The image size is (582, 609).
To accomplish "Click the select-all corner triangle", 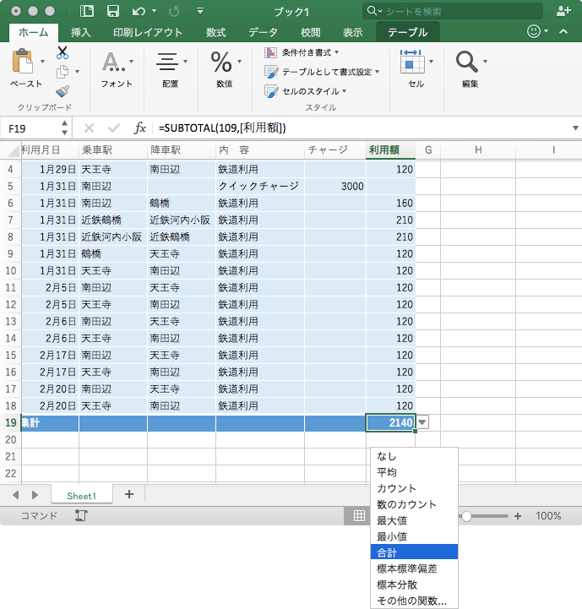I will [x=14, y=150].
